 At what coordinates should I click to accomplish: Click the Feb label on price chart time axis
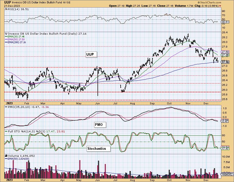click(x=27, y=103)
